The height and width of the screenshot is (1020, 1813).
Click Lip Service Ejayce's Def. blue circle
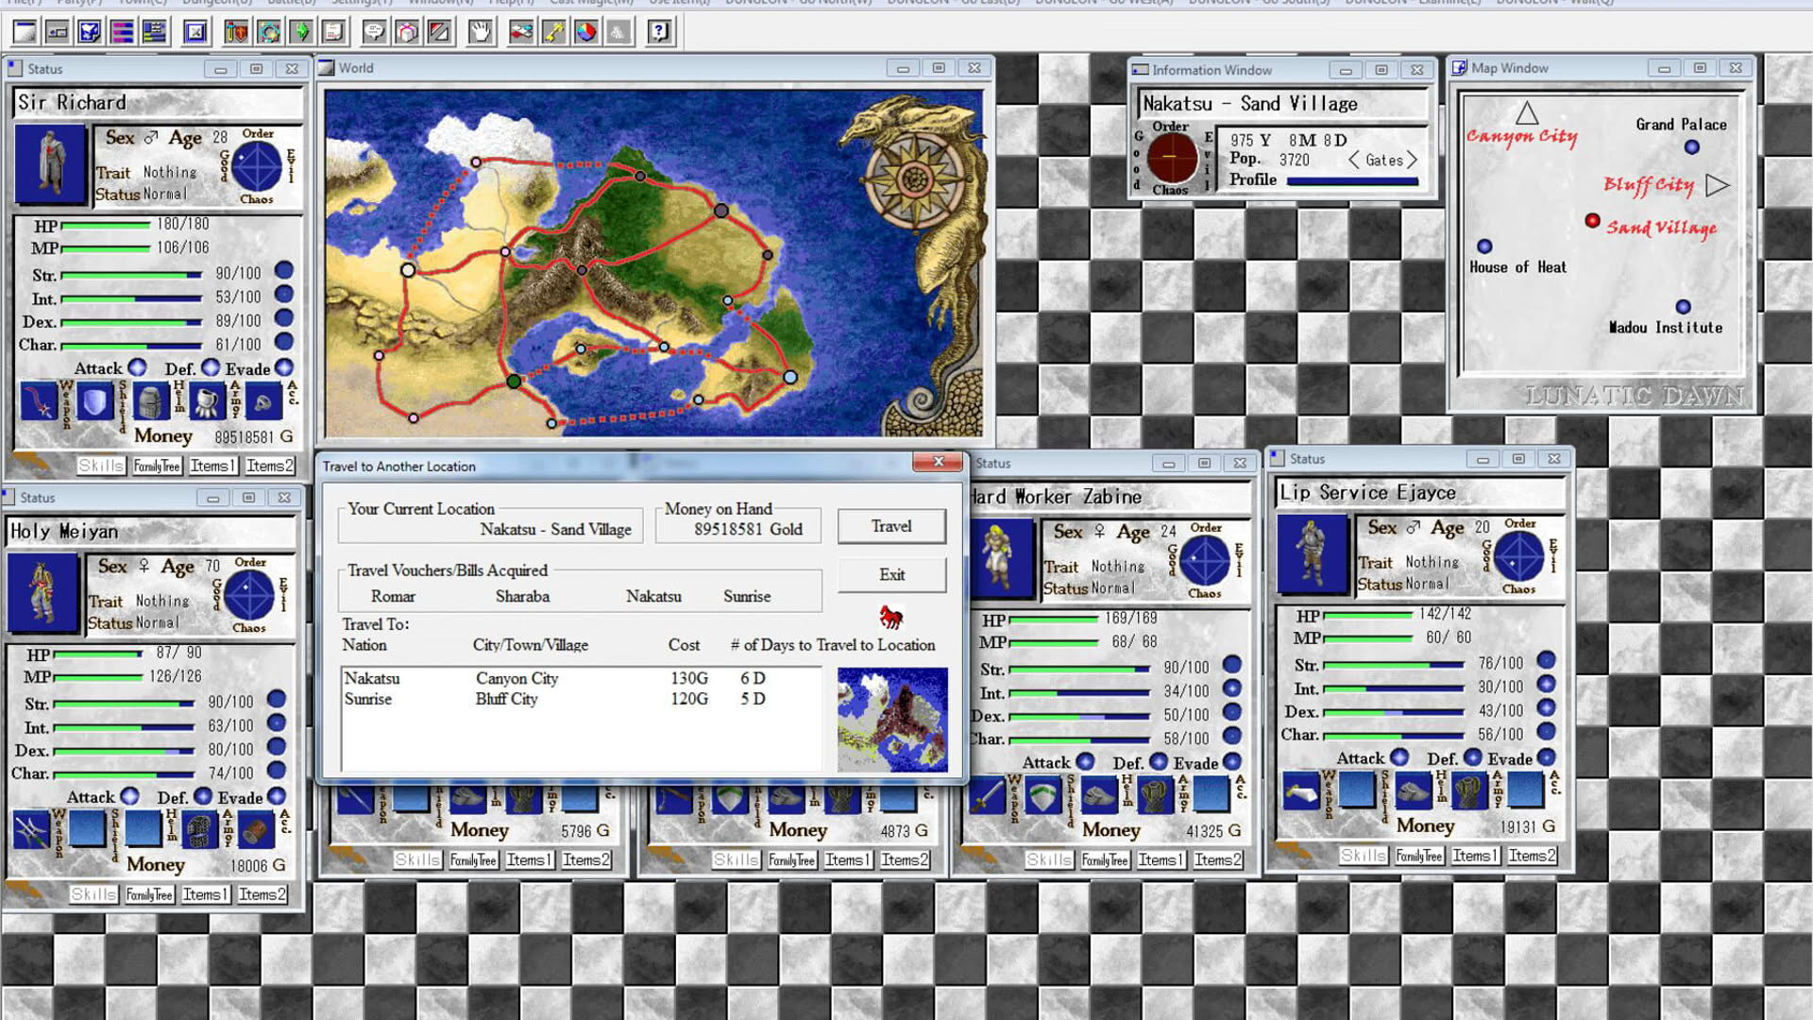(1472, 757)
